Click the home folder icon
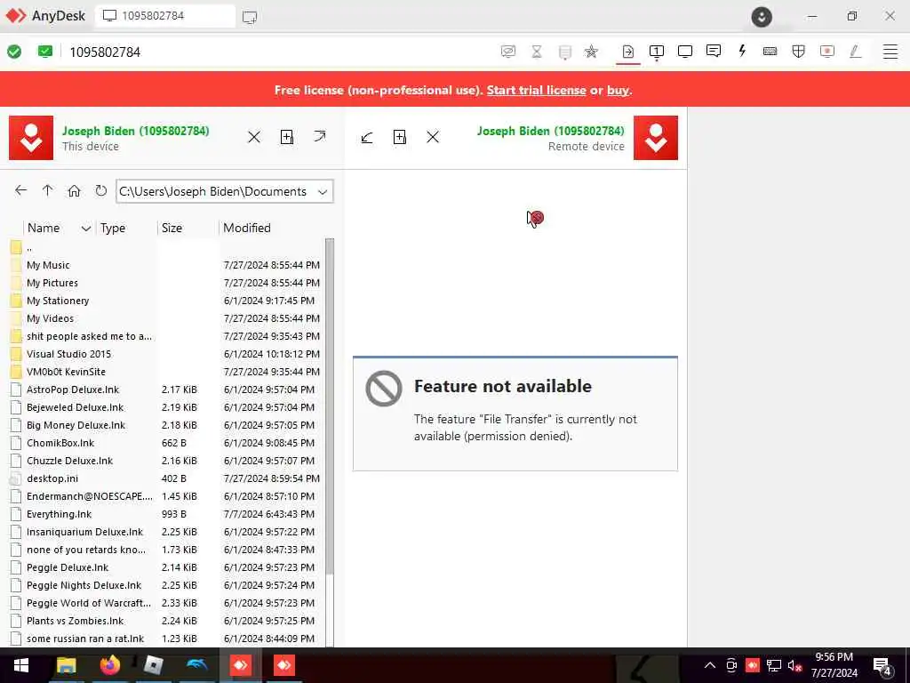Image resolution: width=910 pixels, height=683 pixels. [75, 190]
